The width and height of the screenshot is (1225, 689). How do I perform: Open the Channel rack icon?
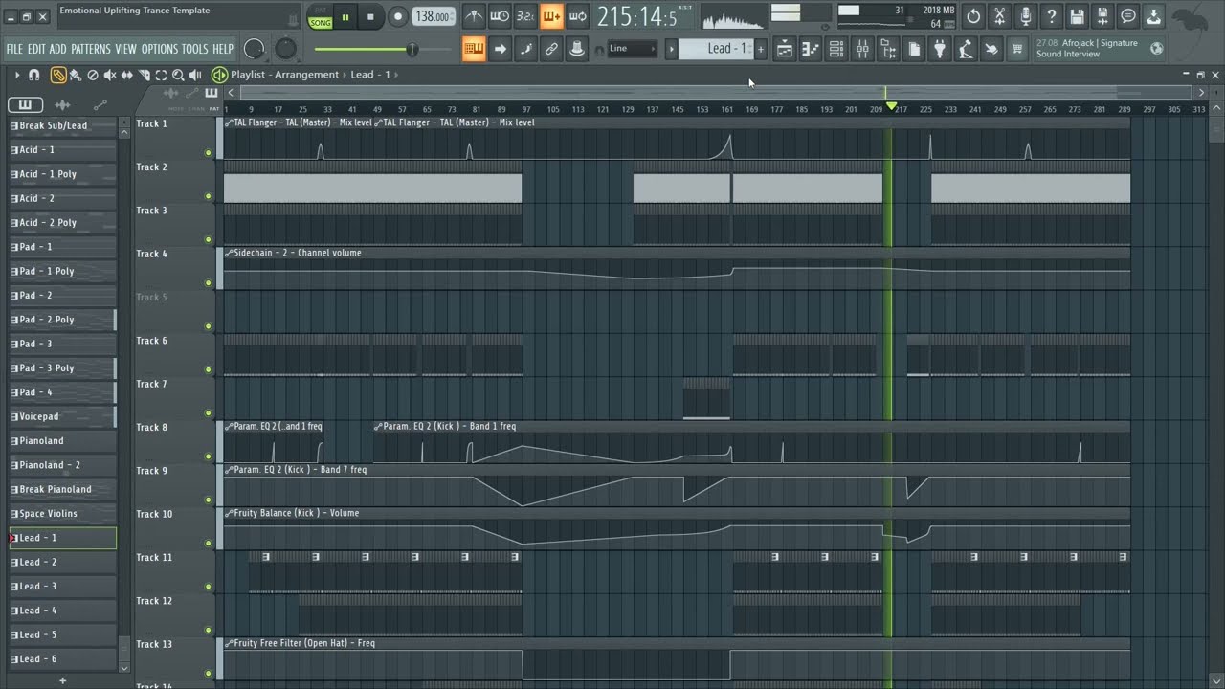coord(835,49)
